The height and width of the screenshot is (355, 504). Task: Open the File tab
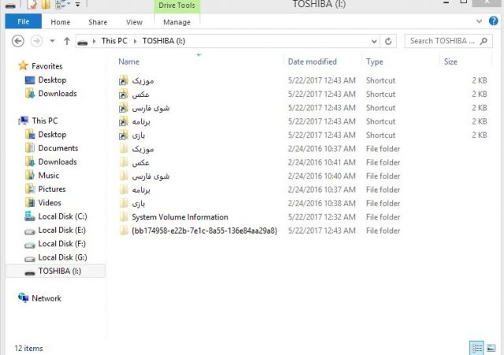(24, 21)
